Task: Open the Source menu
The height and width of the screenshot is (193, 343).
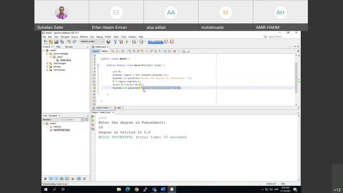Action: click(x=74, y=37)
